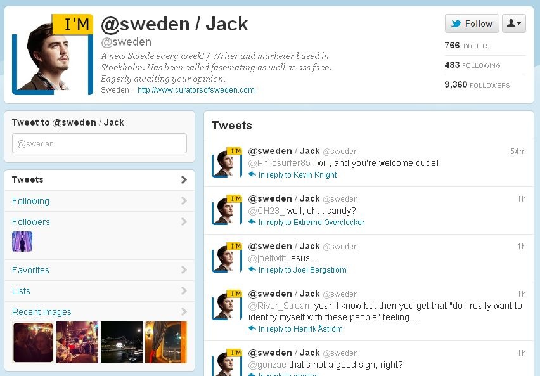Open the curatorsofsweden.com website link

tap(196, 90)
